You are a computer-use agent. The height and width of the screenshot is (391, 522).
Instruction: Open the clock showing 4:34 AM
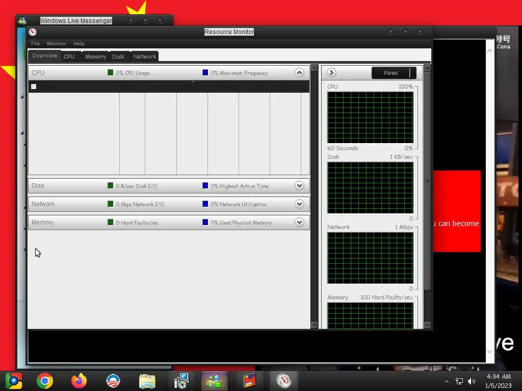[x=499, y=381]
